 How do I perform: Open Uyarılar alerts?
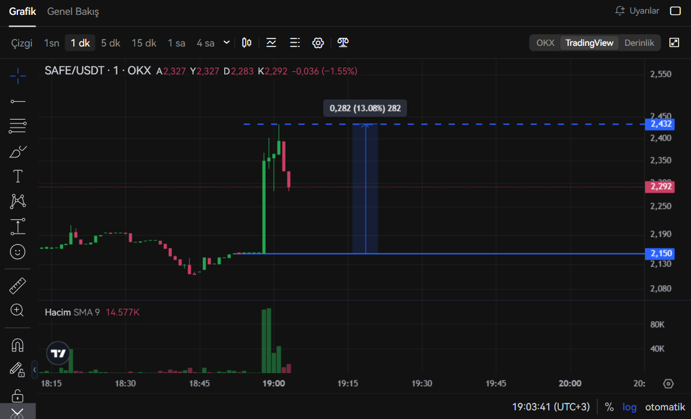[x=637, y=11]
